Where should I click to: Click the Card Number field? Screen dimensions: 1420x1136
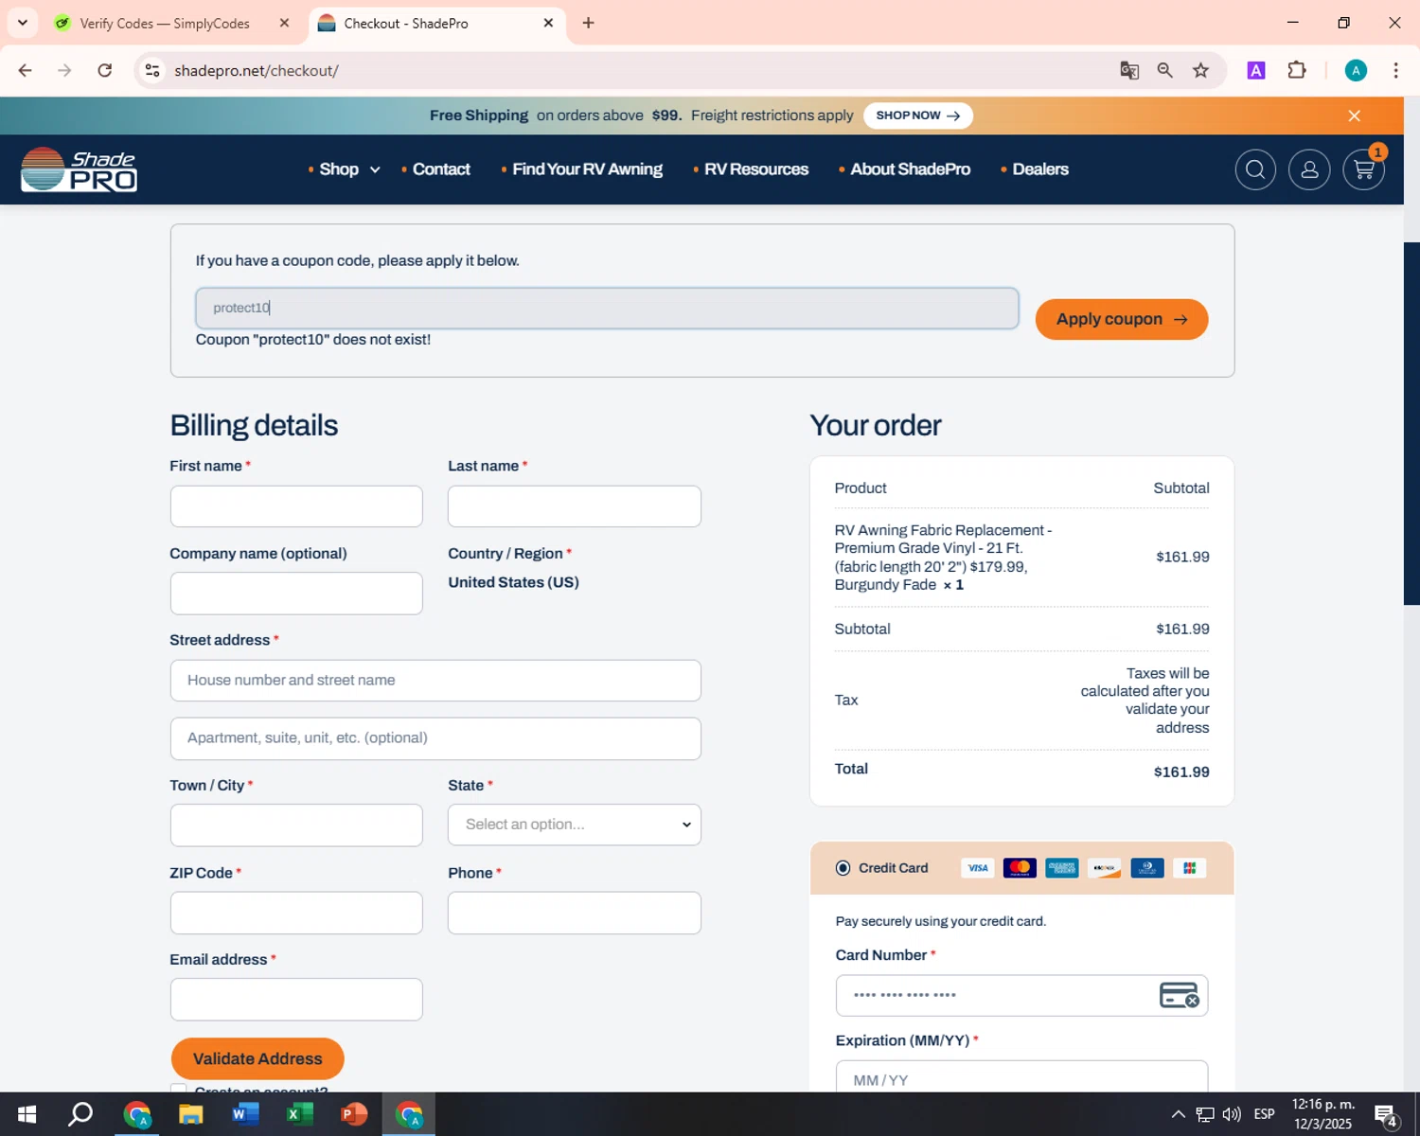tap(1021, 996)
